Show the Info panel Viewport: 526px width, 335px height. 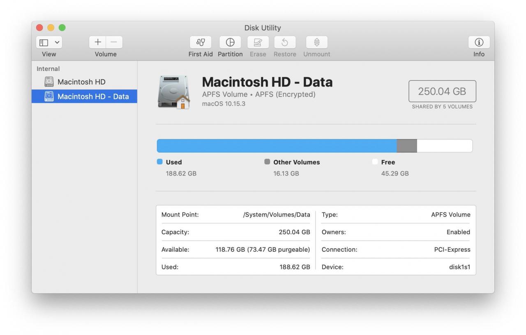479,42
